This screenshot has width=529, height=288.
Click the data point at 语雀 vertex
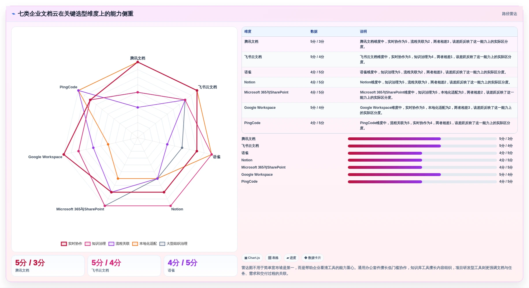pyautogui.click(x=211, y=155)
